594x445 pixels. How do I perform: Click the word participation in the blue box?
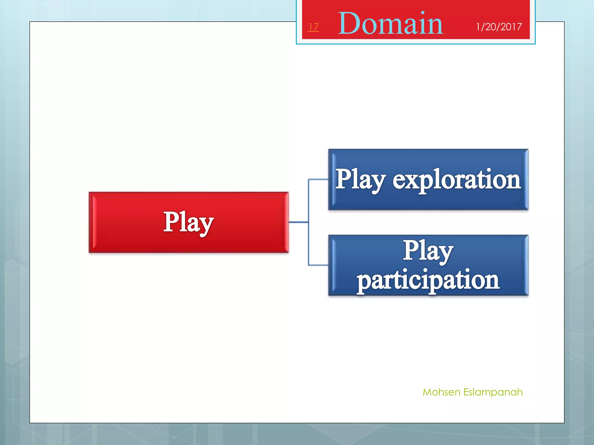point(428,280)
